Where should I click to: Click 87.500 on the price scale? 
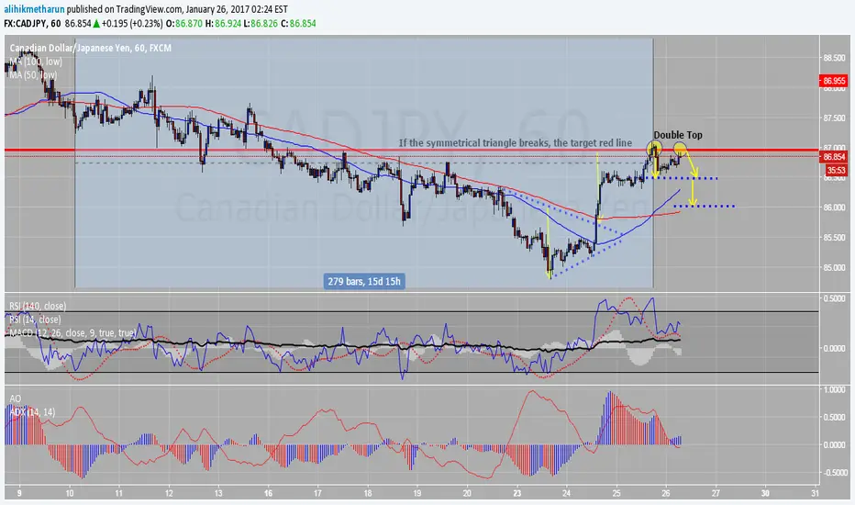click(834, 118)
